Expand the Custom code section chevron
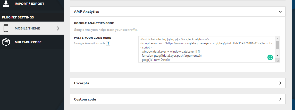Viewport: 295px width, 110px height. (x=280, y=99)
